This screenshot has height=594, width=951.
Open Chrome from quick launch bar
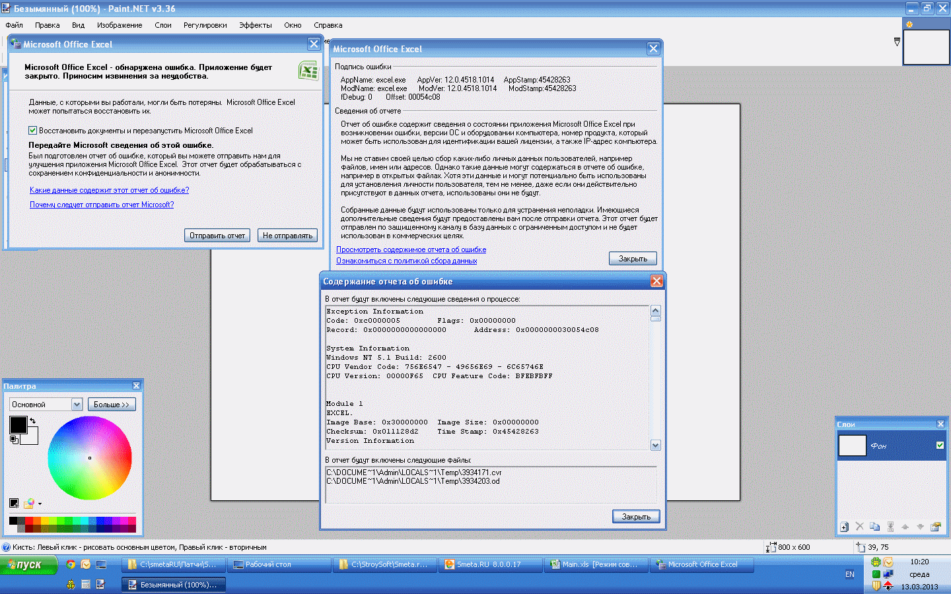click(x=71, y=564)
